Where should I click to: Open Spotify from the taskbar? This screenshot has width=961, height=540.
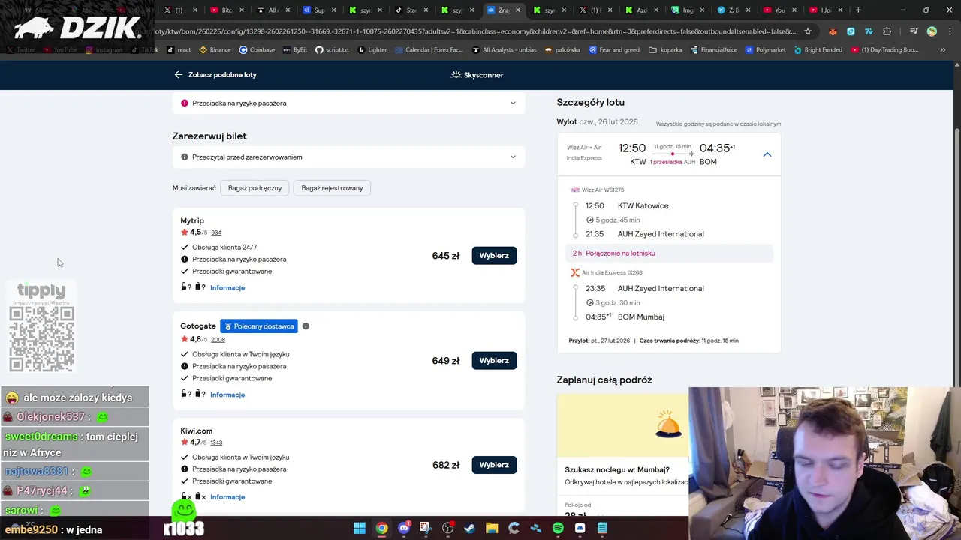click(558, 529)
